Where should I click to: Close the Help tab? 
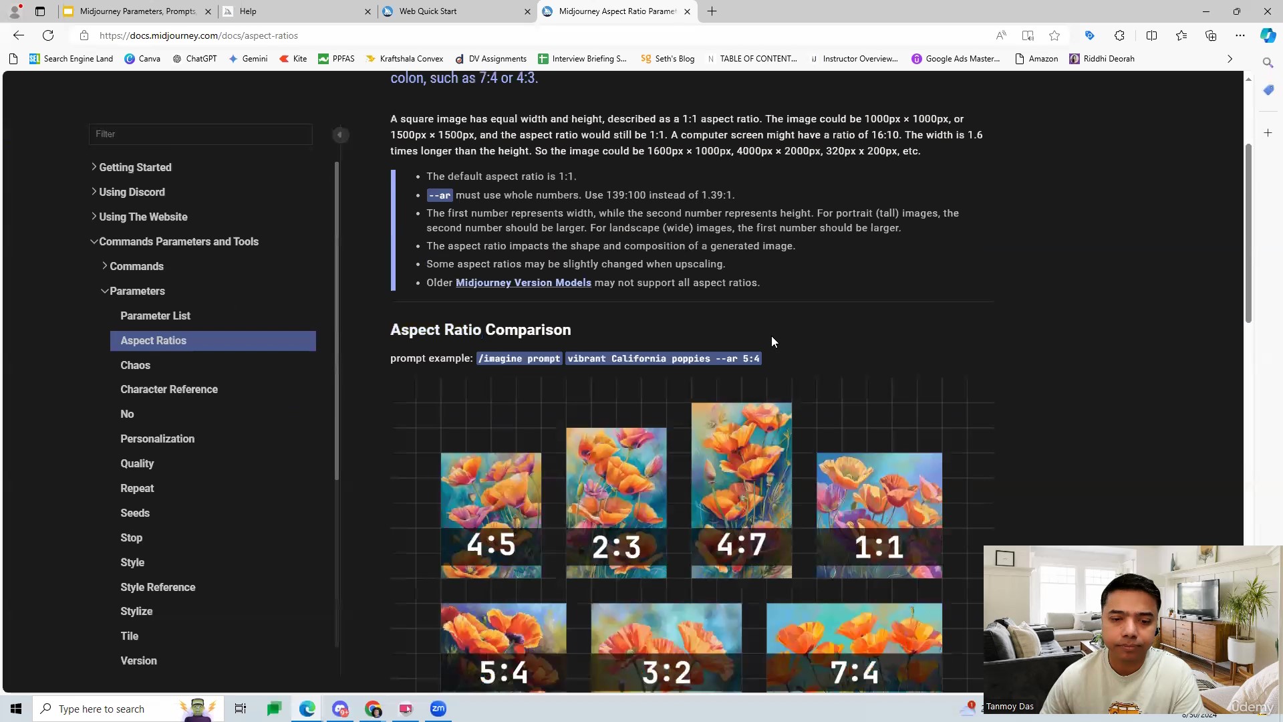coord(368,11)
